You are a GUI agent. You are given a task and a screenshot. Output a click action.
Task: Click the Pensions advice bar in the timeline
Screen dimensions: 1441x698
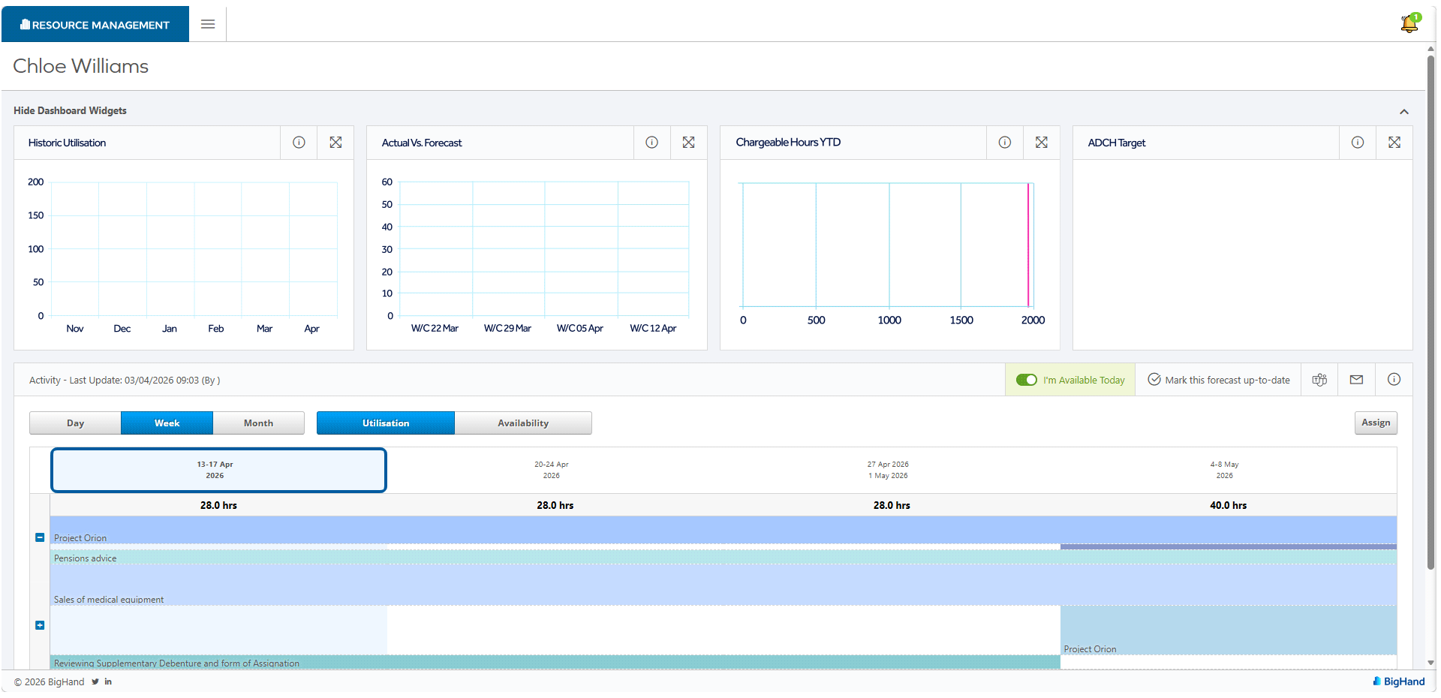[724, 558]
